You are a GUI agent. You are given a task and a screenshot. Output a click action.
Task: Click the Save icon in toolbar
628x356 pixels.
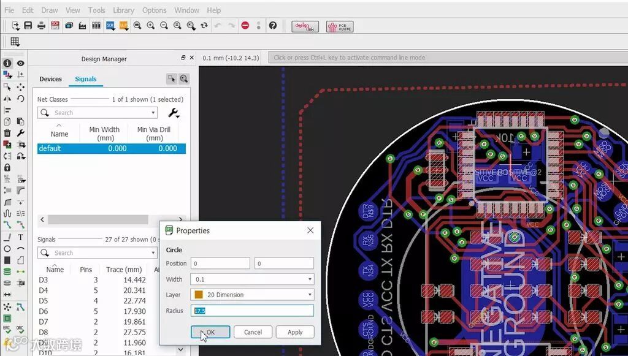28,26
